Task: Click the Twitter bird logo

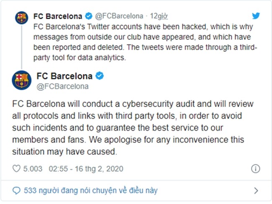Action: tap(256, 16)
